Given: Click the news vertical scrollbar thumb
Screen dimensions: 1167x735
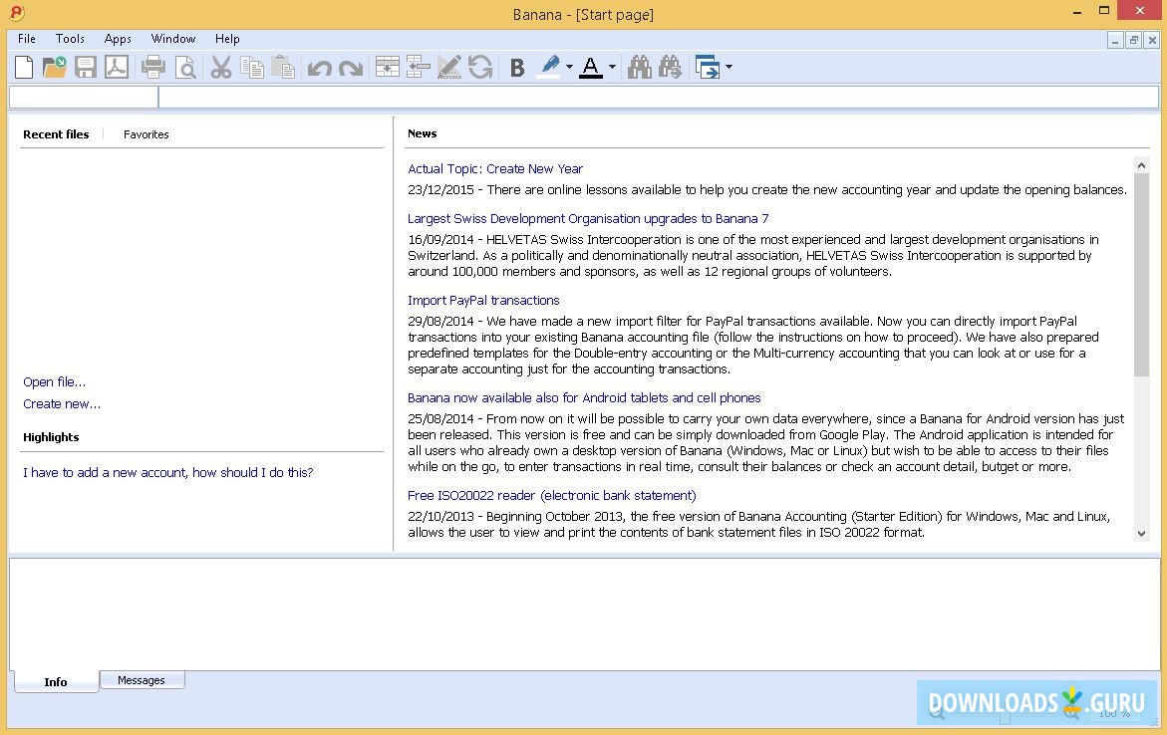Looking at the screenshot, I should point(1141,274).
